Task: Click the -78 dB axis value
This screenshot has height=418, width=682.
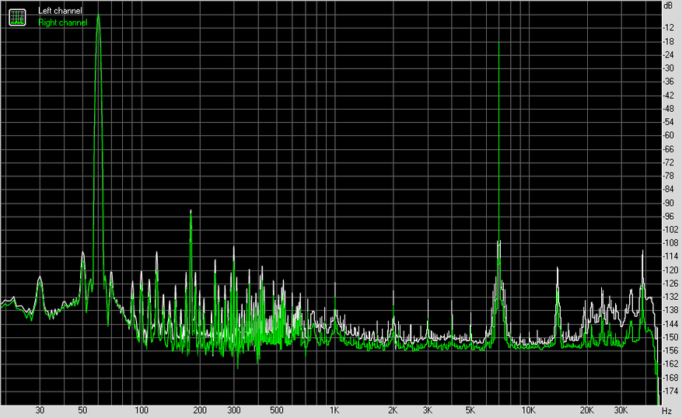Action: [668, 176]
